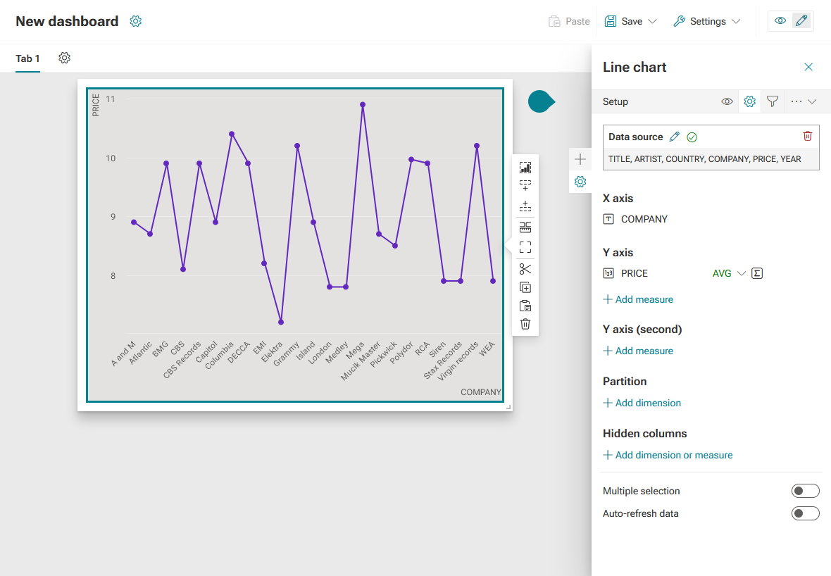Click the clipboard paste icon in floating toolbar
This screenshot has width=831, height=576.
point(525,306)
